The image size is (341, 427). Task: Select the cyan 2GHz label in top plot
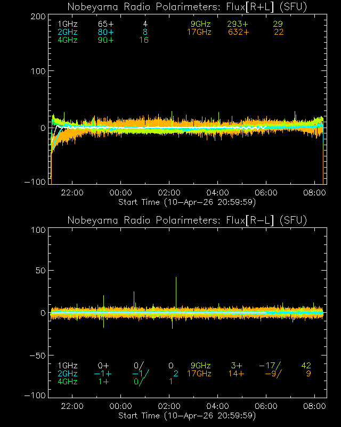67,32
